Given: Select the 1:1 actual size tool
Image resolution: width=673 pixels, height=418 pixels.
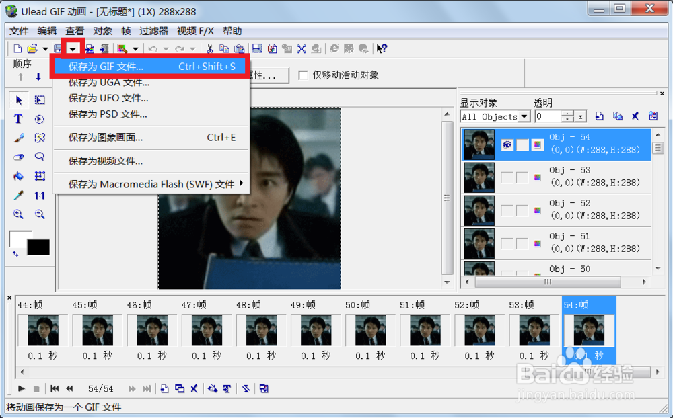Looking at the screenshot, I should [x=40, y=196].
